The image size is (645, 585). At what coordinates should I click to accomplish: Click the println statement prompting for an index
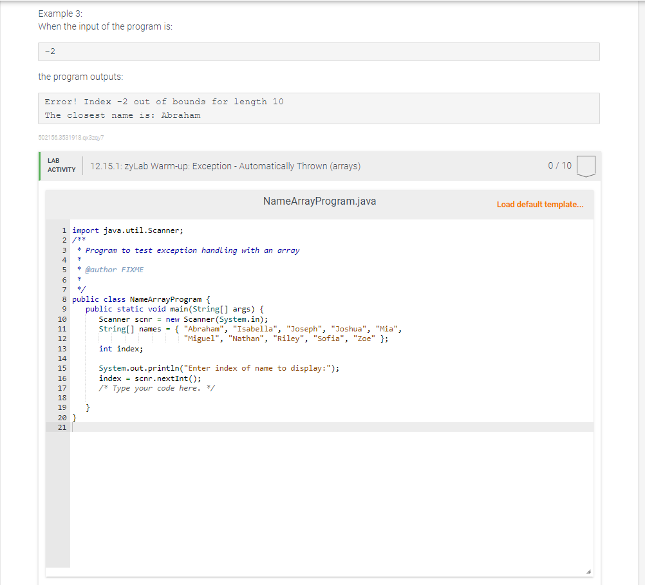(x=219, y=368)
